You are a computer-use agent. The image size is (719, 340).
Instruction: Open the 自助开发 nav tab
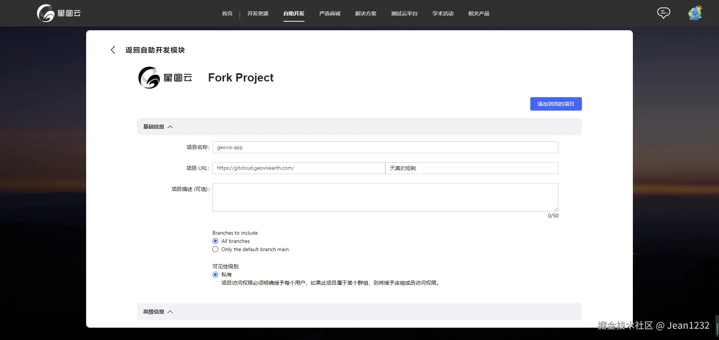294,13
